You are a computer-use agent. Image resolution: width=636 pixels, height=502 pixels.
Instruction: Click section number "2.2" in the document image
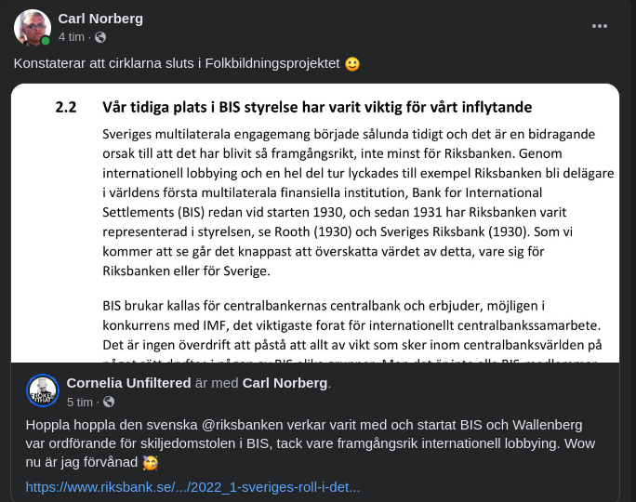[x=66, y=107]
